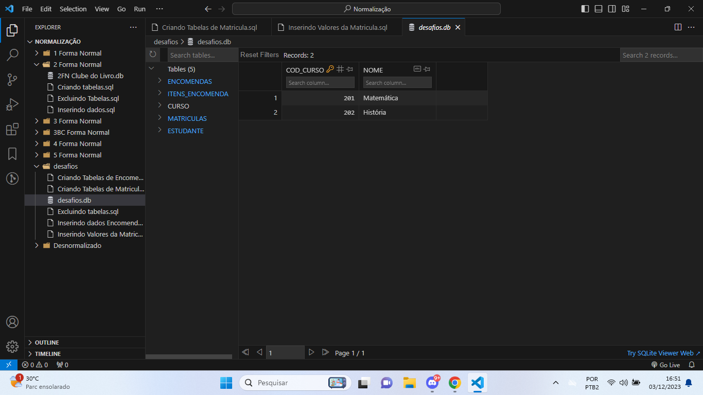
Task: Open the Extensions view
Action: coord(12,129)
